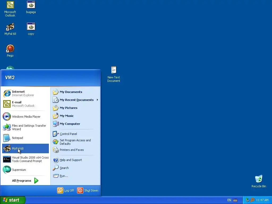Open E-mail Microsoft Outlook in the Start menu
The height and width of the screenshot is (204, 272).
(x=25, y=104)
